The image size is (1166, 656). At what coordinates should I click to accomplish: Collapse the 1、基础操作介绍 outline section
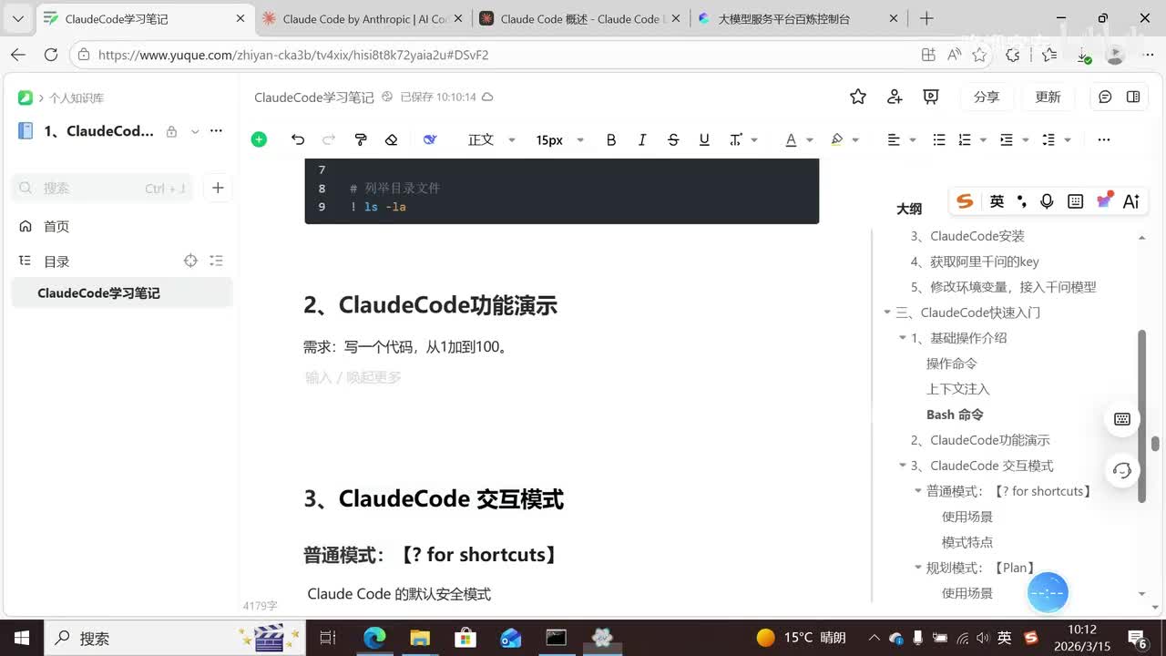pyautogui.click(x=903, y=338)
